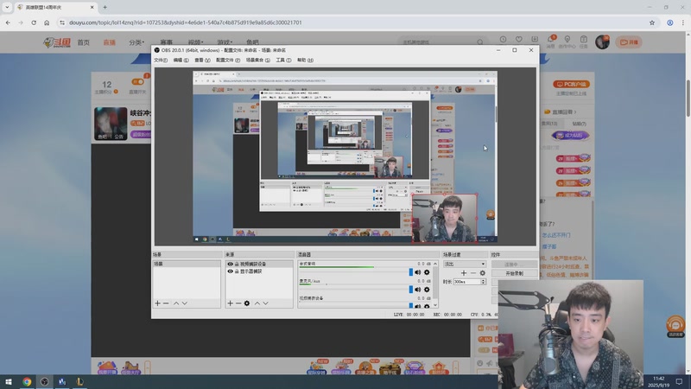Move source up in sources list

pos(257,303)
